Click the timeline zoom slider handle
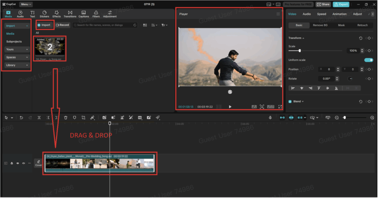This screenshot has height=198, width=378. click(x=344, y=118)
